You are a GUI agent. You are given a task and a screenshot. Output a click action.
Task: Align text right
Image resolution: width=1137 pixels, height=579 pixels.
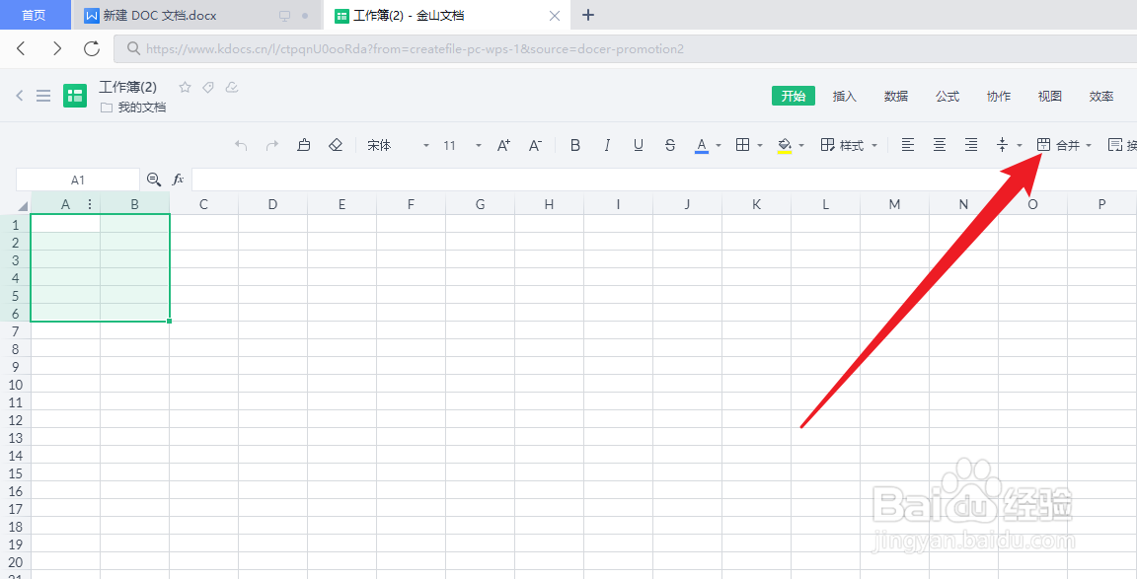click(971, 145)
